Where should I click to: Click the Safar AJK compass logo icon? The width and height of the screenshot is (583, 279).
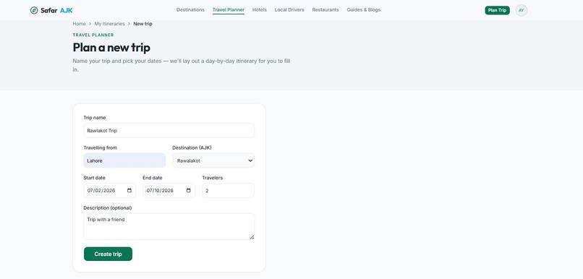click(x=34, y=10)
